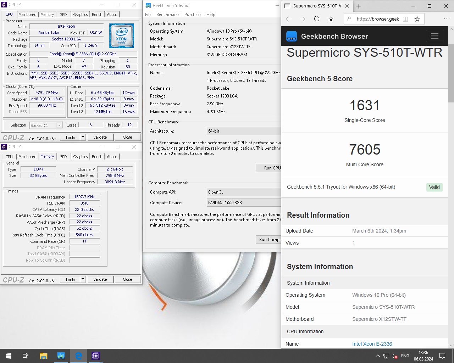Open the Windows Start menu
The height and width of the screenshot is (363, 454).
[x=9, y=356]
